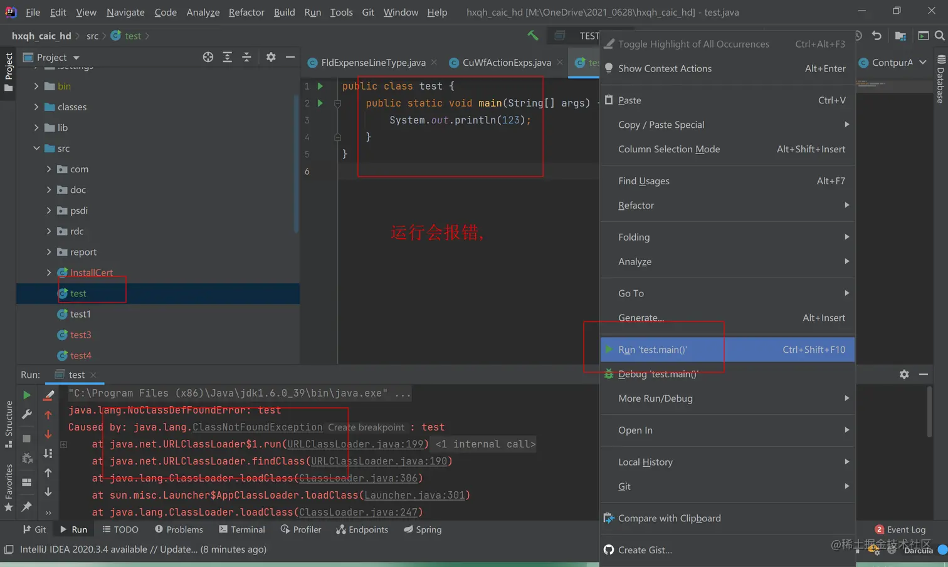Expand the report package
Screen dimensions: 948x567
tap(49, 252)
